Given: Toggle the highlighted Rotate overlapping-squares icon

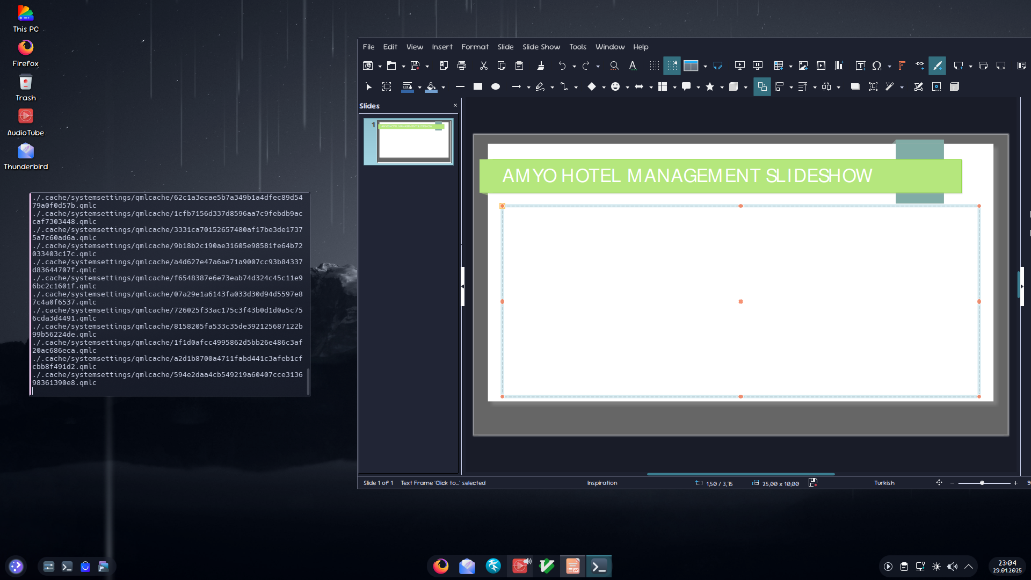Looking at the screenshot, I should tap(762, 86).
